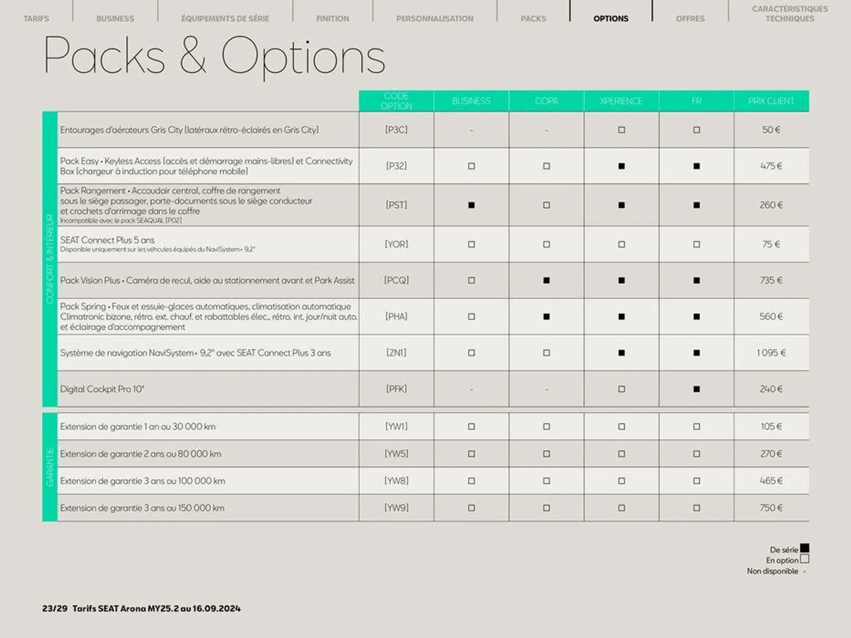Click Copa filled square for Pack Vision Plus
The image size is (851, 638).
pos(547,281)
